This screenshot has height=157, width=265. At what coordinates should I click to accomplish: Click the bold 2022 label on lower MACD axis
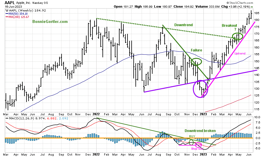(x=96, y=154)
